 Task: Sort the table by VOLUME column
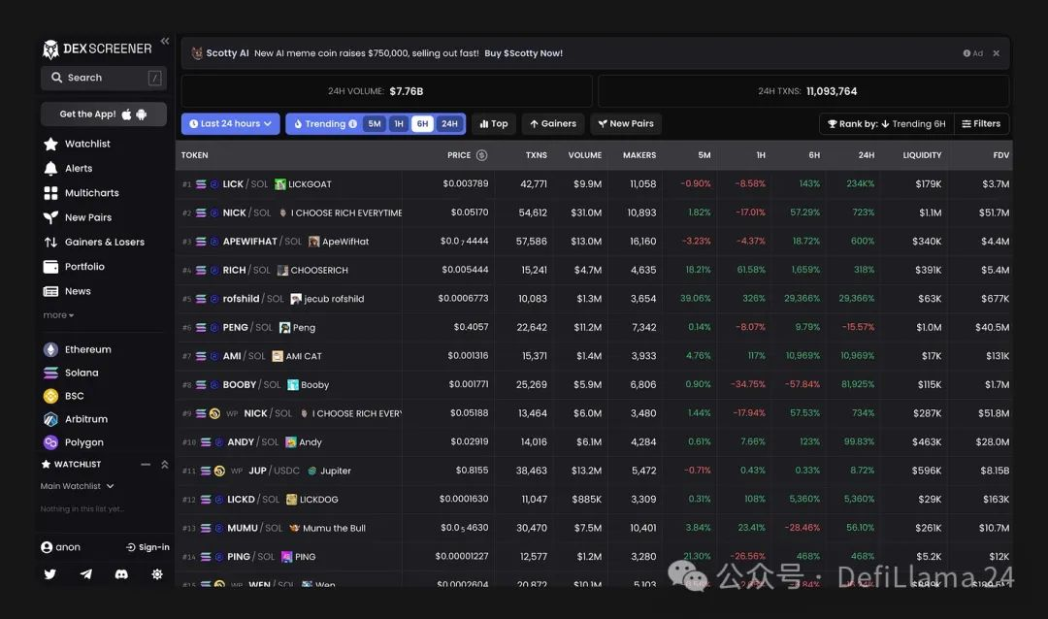(x=584, y=155)
